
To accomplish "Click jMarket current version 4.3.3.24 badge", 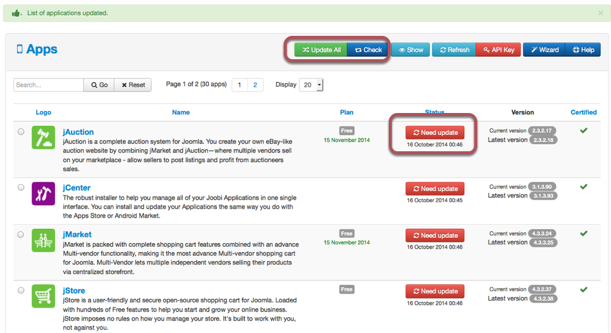I will click(542, 234).
